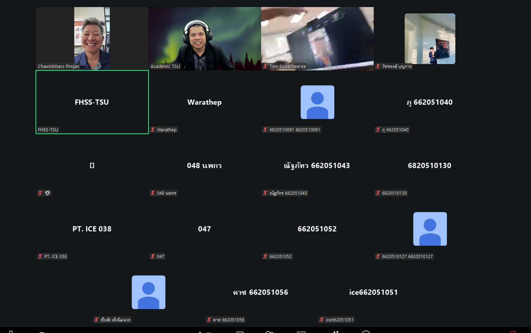Screen dimensions: 531x333
Task: Click the highlighted FHSS-TSU participant tile
Action: point(92,102)
